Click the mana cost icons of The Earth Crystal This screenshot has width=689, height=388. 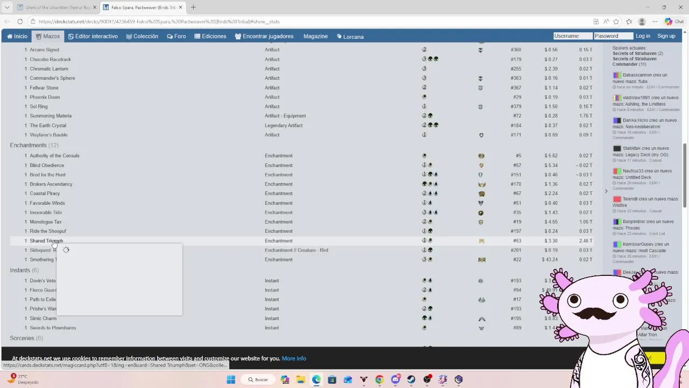[x=430, y=126]
